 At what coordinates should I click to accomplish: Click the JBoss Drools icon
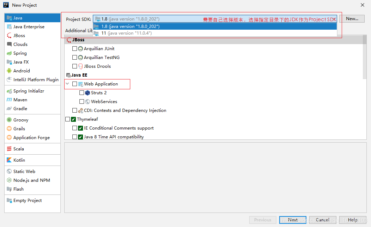point(80,66)
